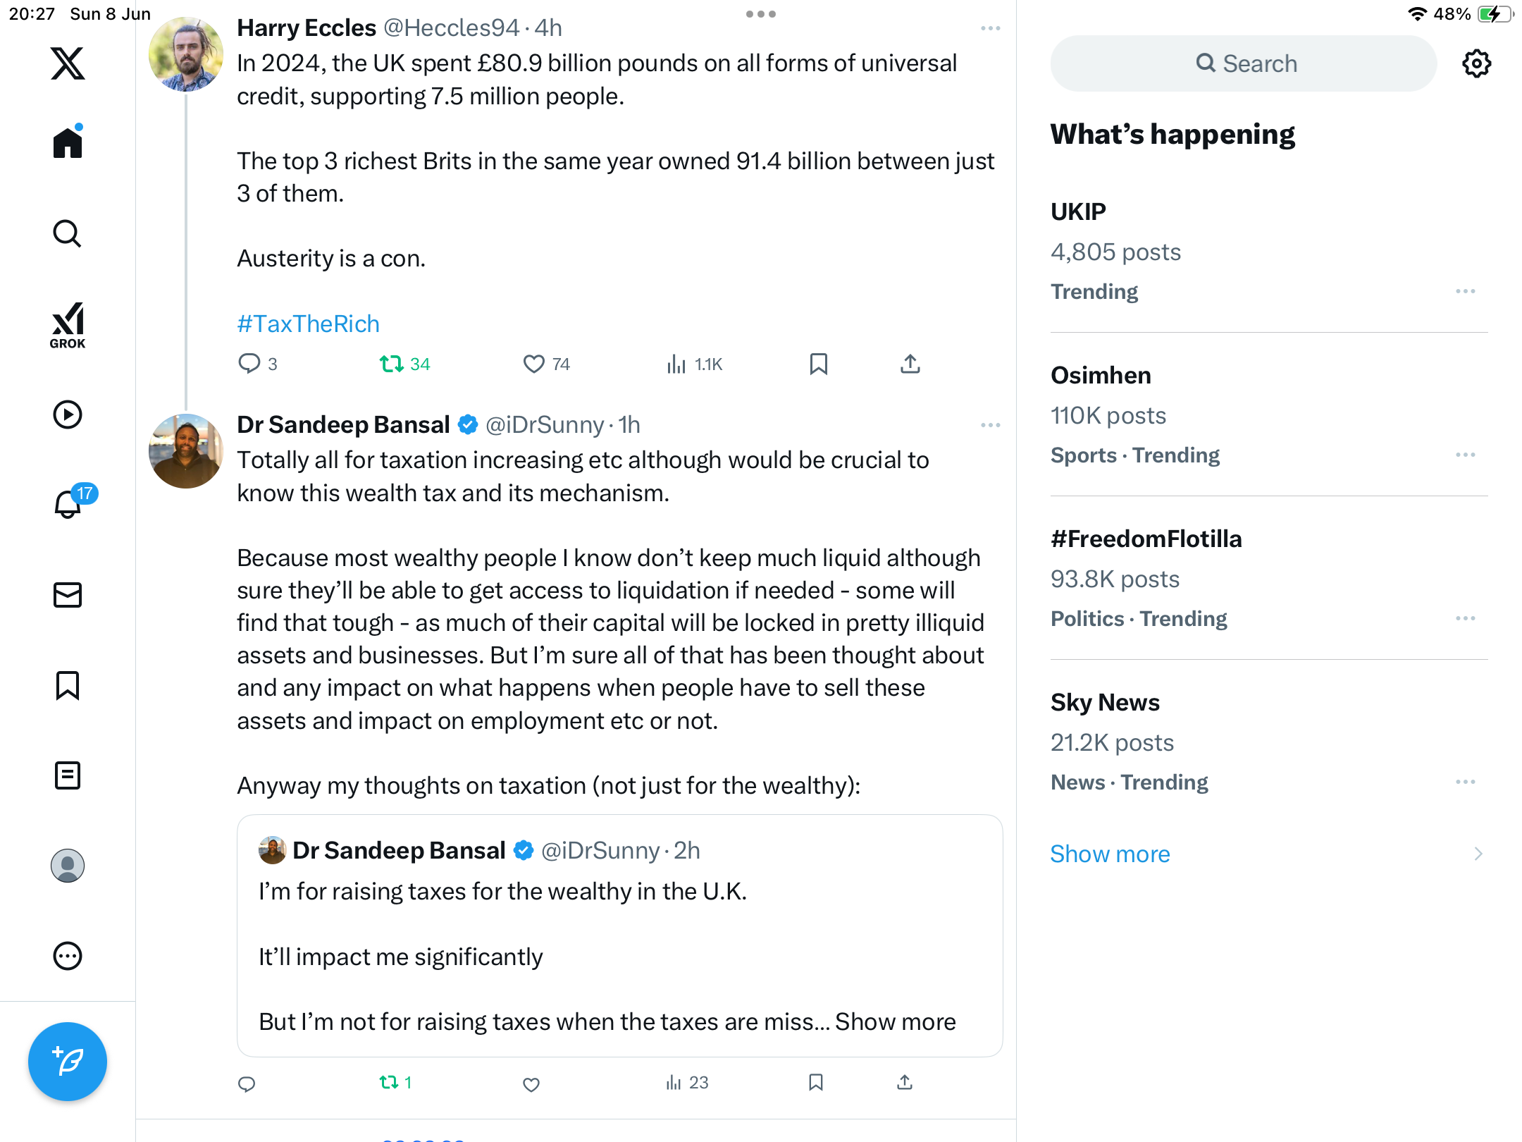Open more options for Harry Eccles' post
This screenshot has width=1522, height=1142.
pyautogui.click(x=990, y=28)
